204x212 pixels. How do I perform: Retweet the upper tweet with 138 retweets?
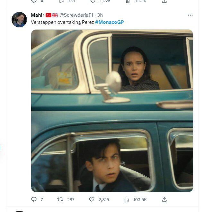click(60, 1)
